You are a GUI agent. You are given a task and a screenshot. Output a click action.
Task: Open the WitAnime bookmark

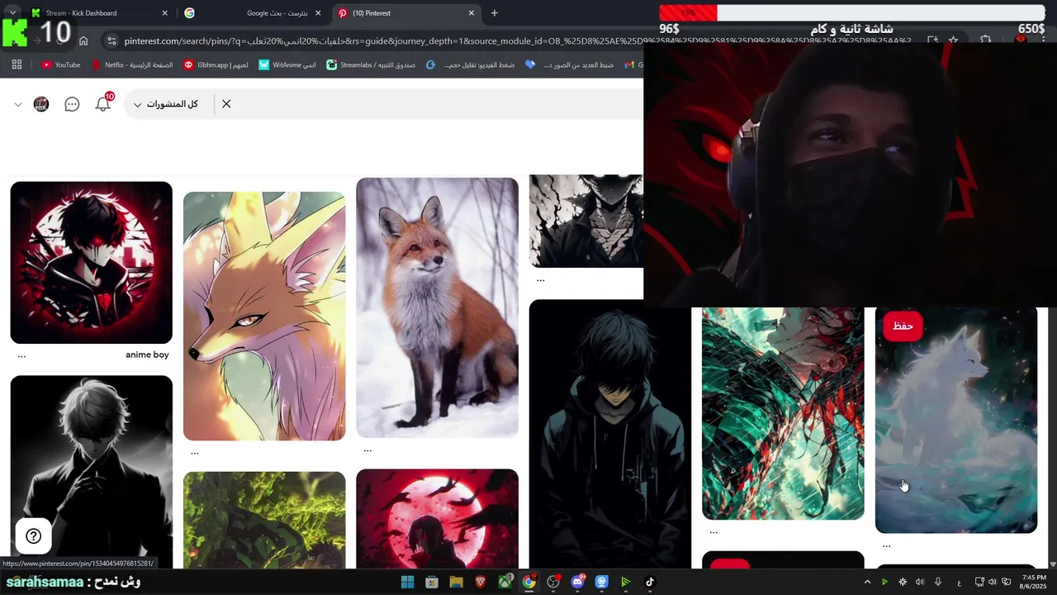click(287, 64)
